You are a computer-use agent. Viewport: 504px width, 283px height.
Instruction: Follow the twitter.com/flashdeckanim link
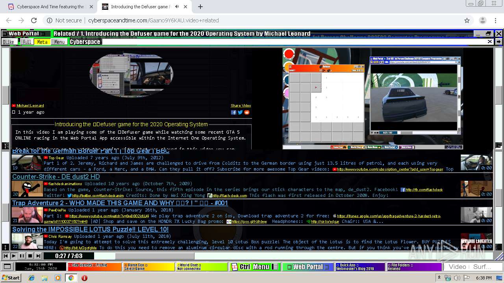tap(98, 196)
